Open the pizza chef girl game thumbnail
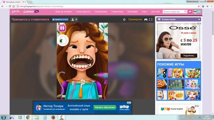This screenshot has height=120, width=214. click(x=176, y=95)
